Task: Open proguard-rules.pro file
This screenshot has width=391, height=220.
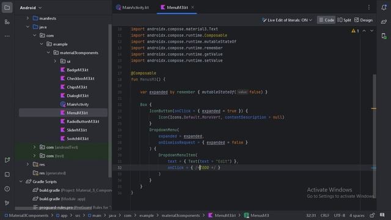Action: (72, 207)
